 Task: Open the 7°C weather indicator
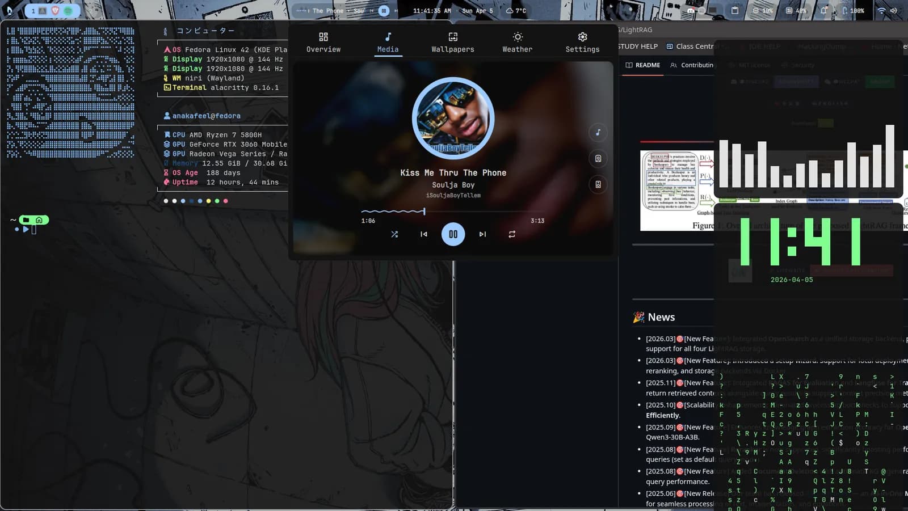click(x=516, y=11)
